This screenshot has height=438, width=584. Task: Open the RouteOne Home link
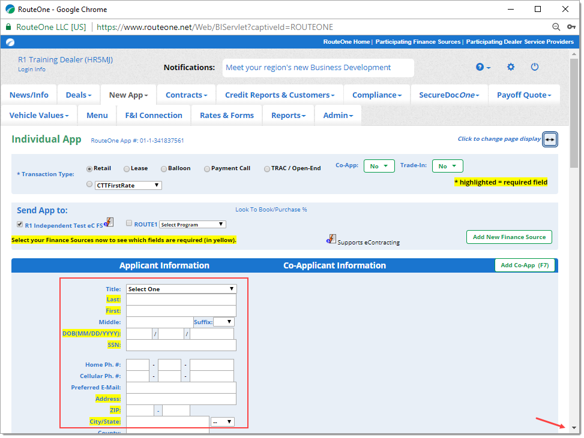click(x=346, y=42)
